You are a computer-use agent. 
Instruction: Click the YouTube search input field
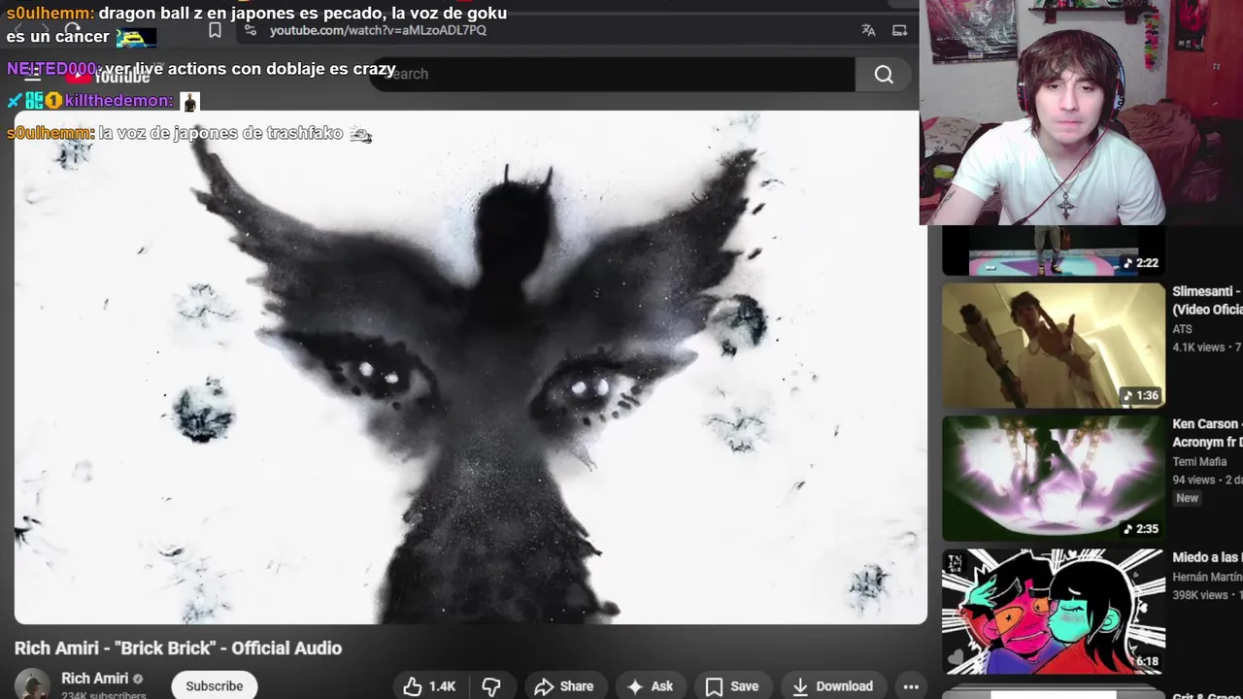pos(612,74)
